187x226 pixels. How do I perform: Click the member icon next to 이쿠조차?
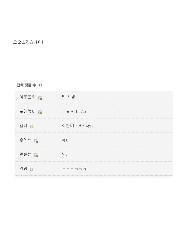pos(40,98)
